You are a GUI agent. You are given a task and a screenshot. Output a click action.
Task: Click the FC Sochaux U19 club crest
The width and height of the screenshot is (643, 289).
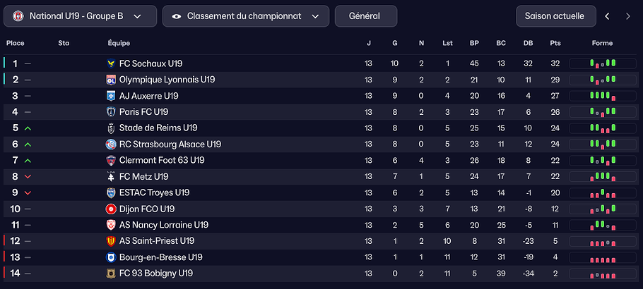tap(111, 63)
